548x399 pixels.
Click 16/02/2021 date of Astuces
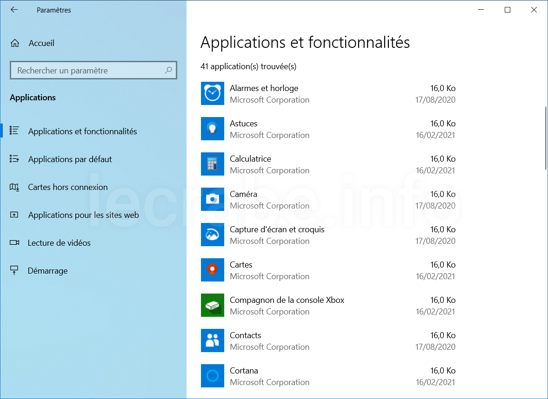pos(435,135)
